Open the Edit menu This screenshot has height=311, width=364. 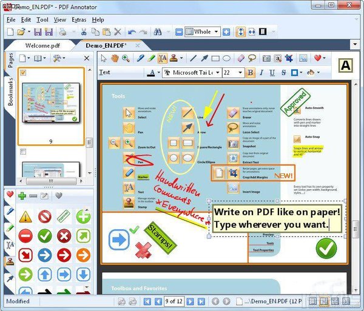[26, 20]
